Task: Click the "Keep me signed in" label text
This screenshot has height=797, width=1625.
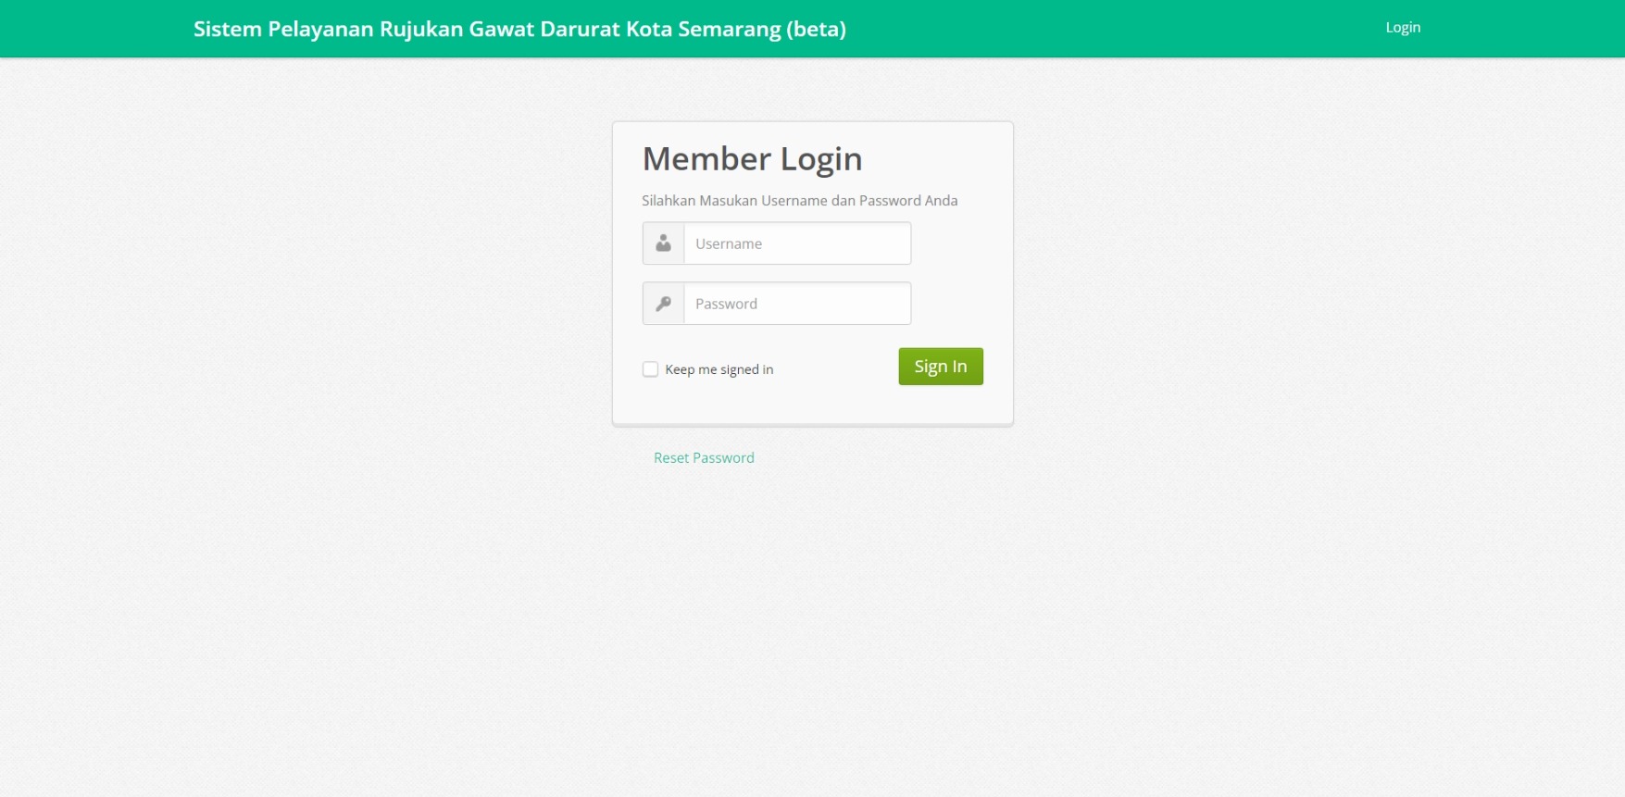Action: (x=719, y=369)
